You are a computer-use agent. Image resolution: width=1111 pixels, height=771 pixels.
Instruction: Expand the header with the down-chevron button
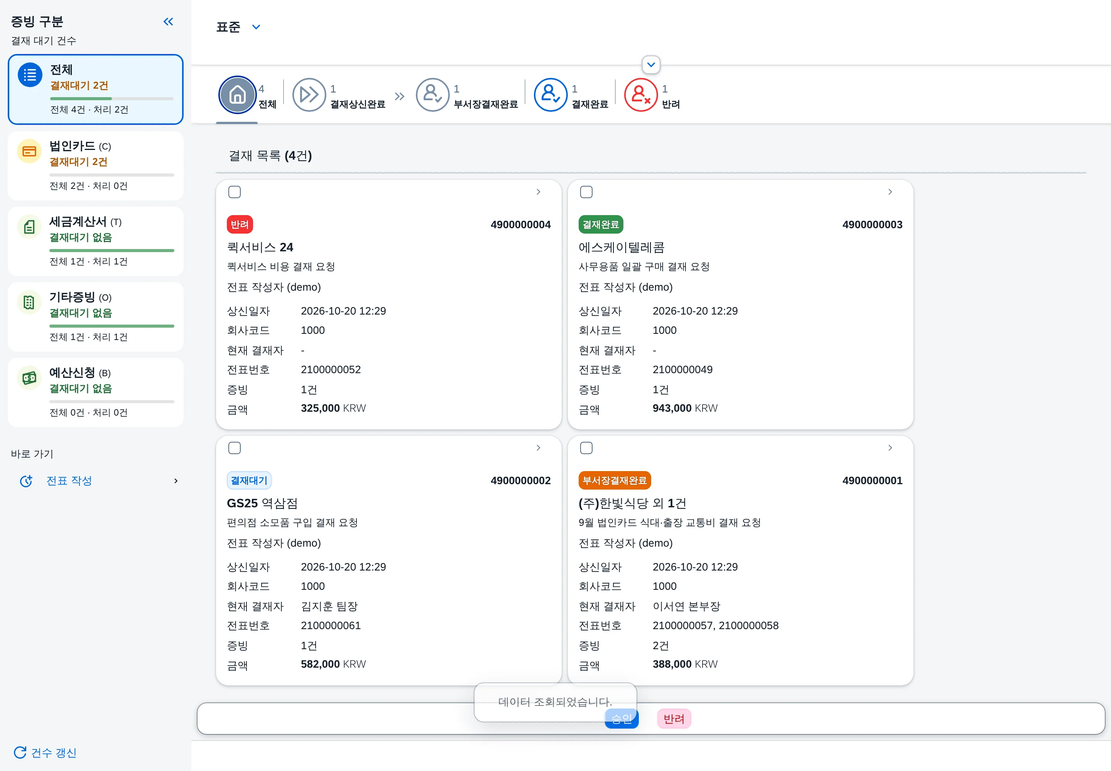click(651, 65)
